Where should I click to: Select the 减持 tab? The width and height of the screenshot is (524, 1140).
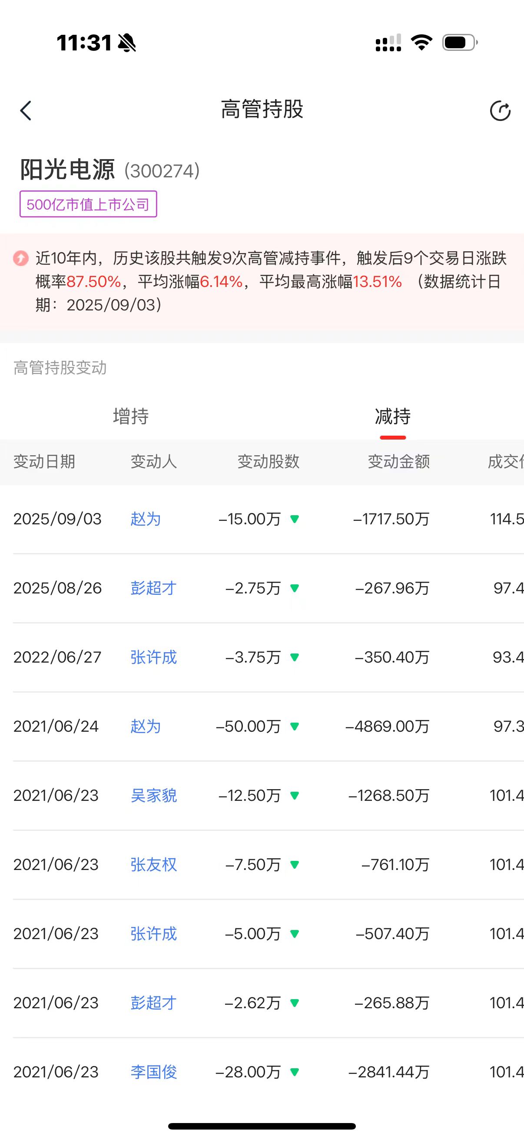click(x=393, y=416)
